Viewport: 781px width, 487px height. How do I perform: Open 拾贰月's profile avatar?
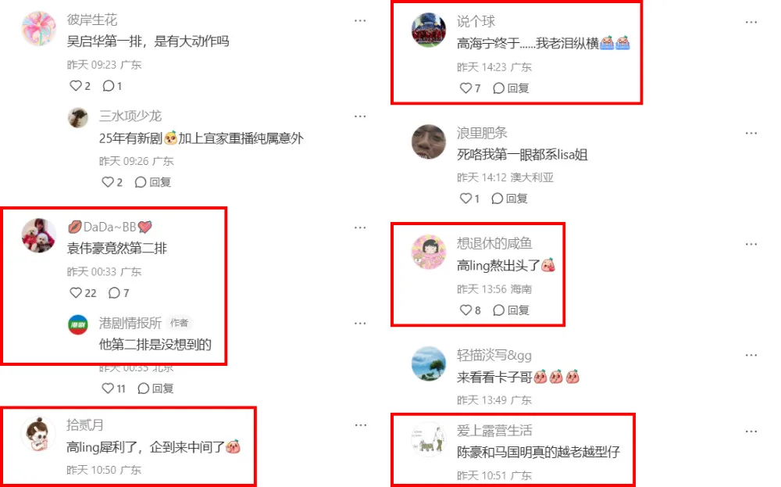[x=38, y=434]
